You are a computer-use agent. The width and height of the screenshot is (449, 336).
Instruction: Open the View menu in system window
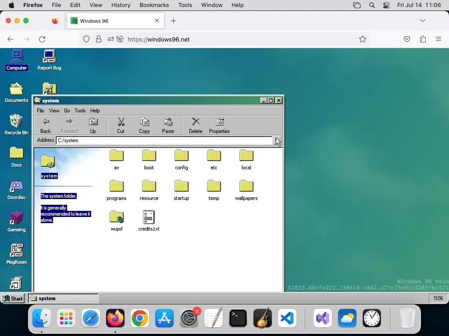click(x=54, y=111)
